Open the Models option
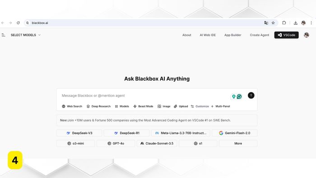316x178 pixels. (x=122, y=106)
